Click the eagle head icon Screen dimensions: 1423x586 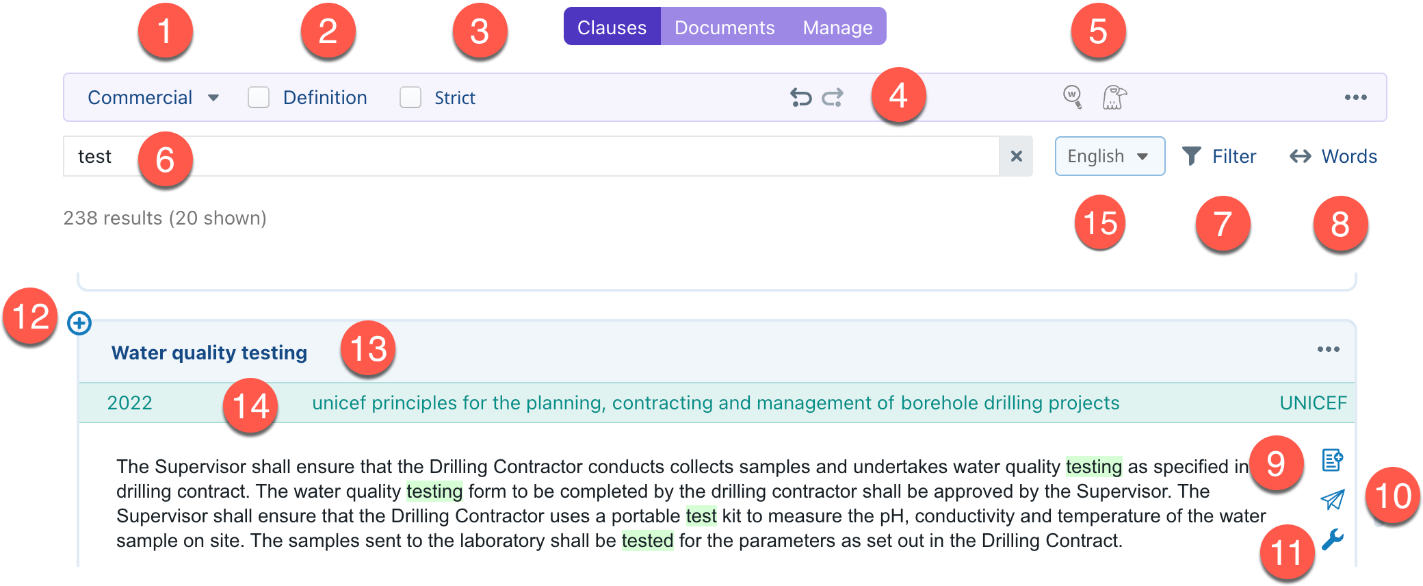1114,97
